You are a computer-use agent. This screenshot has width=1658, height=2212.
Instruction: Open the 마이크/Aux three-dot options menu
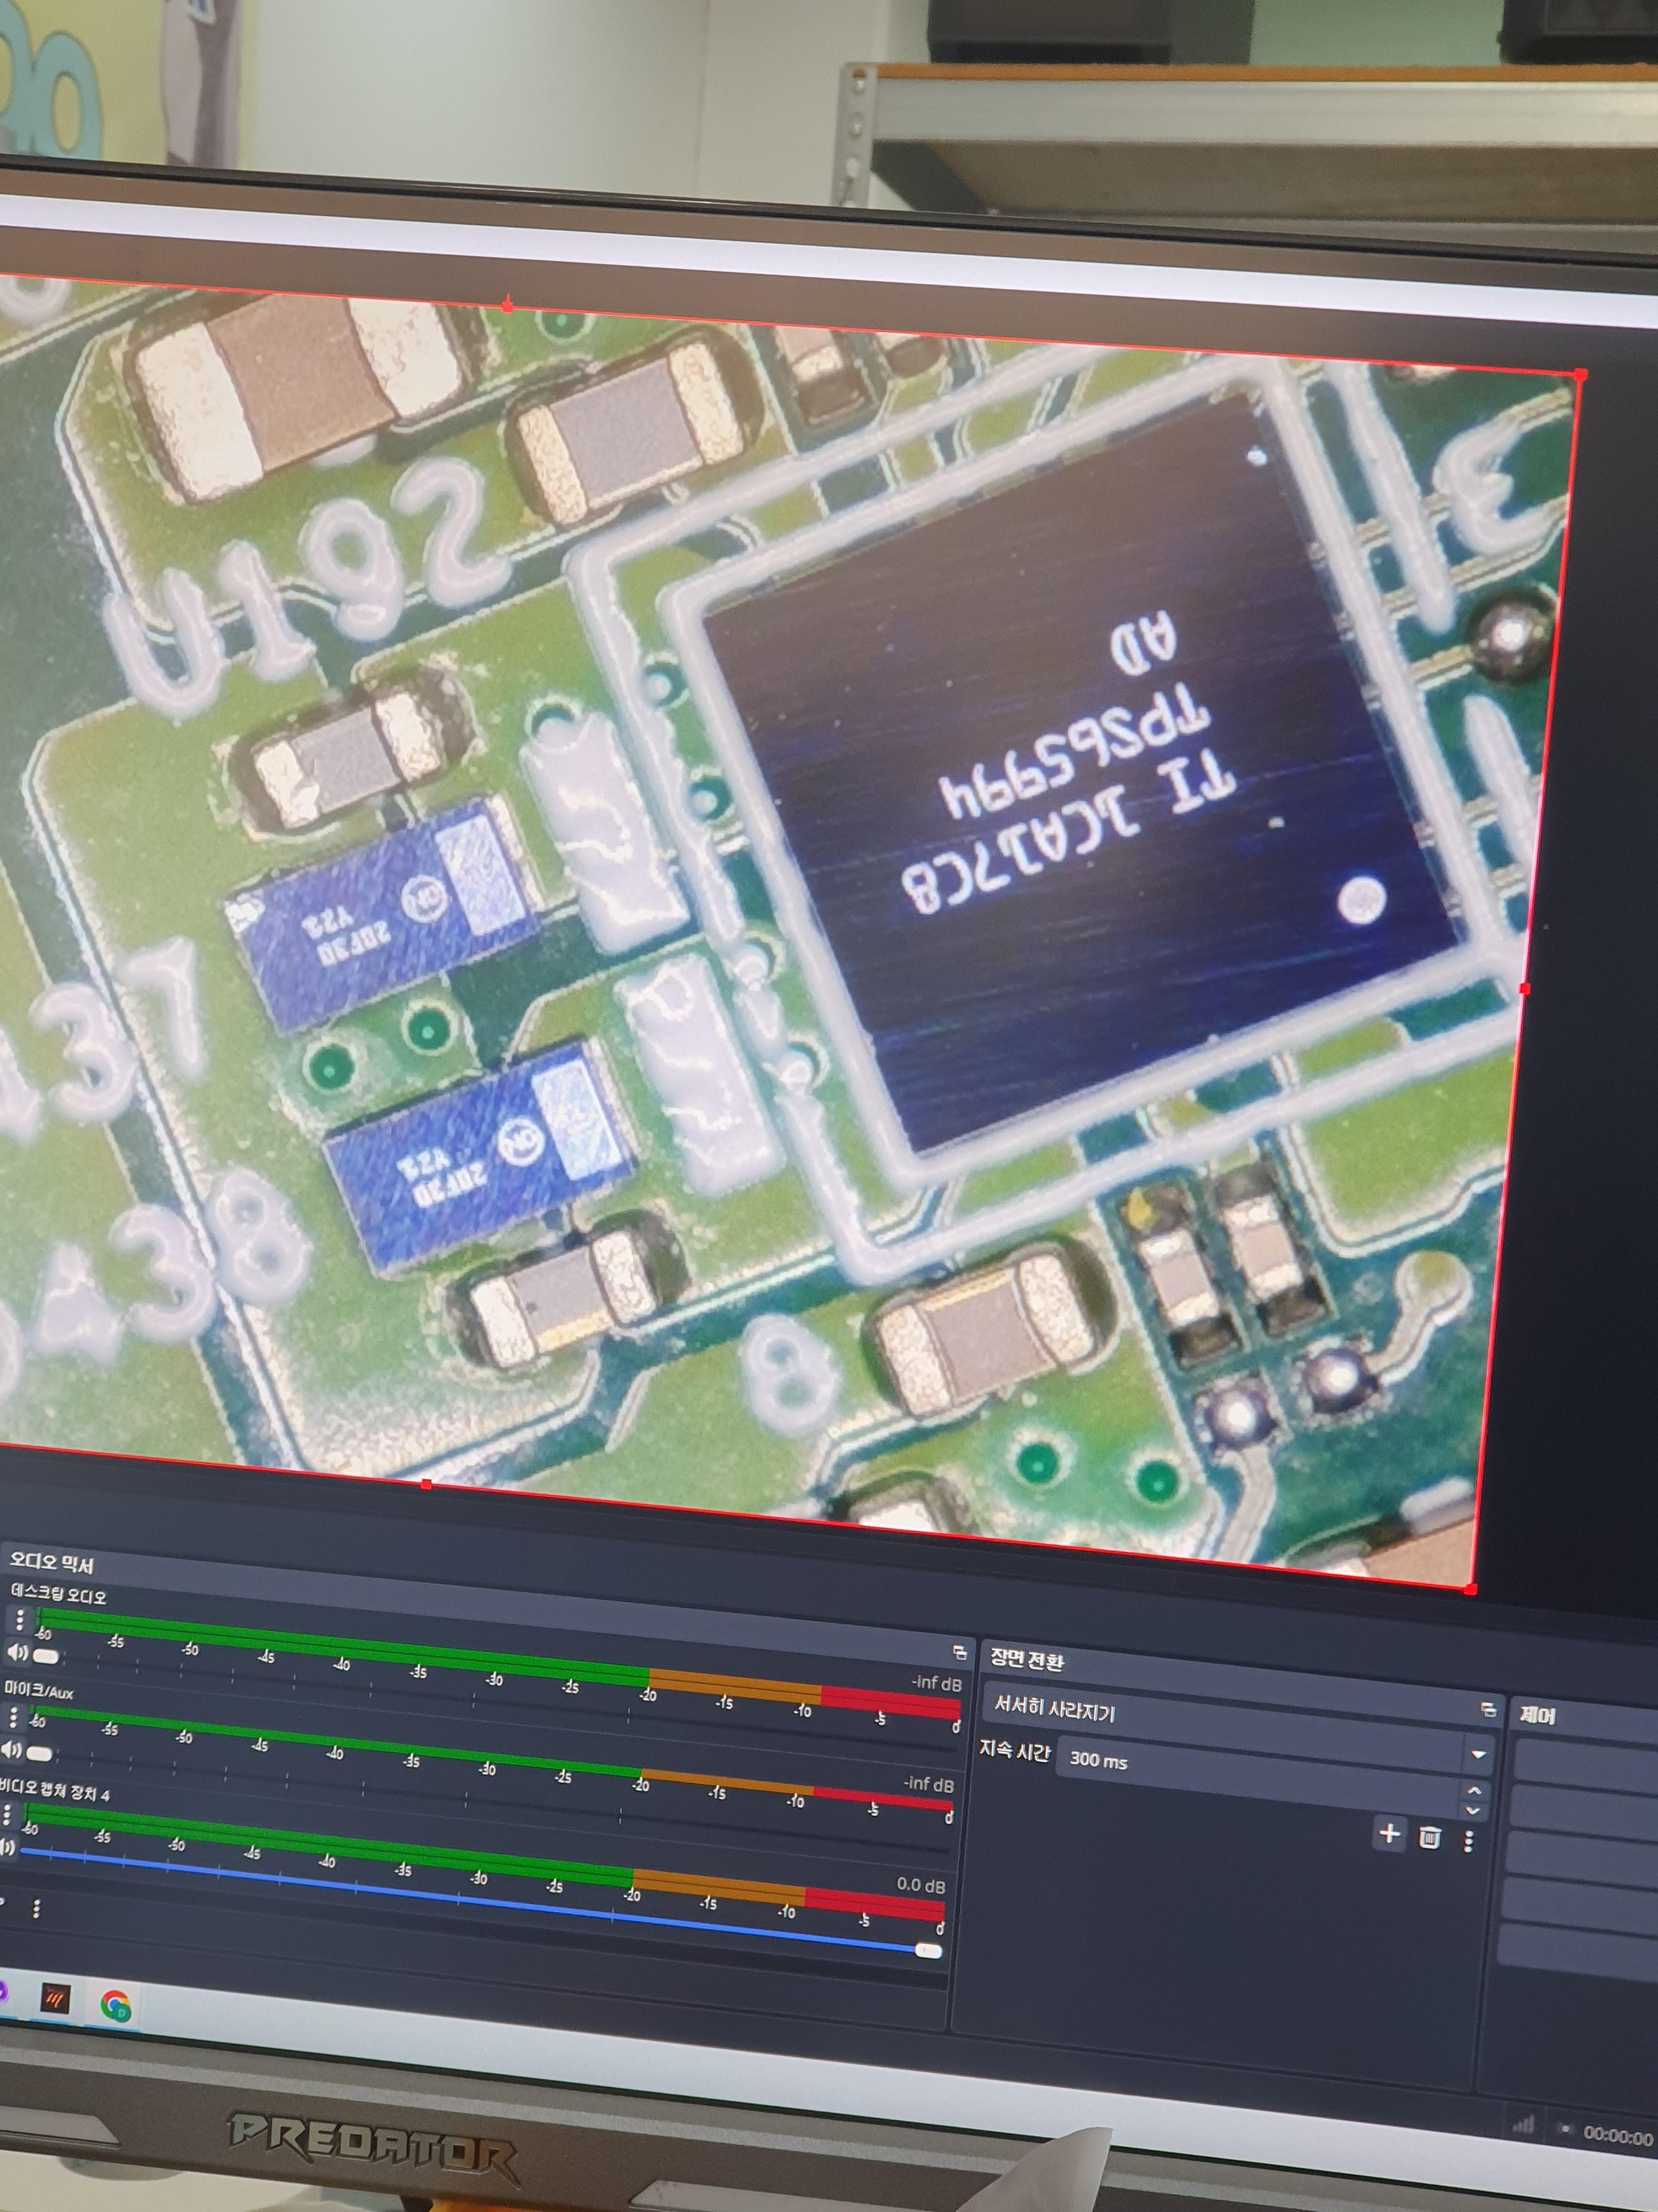(13, 1717)
